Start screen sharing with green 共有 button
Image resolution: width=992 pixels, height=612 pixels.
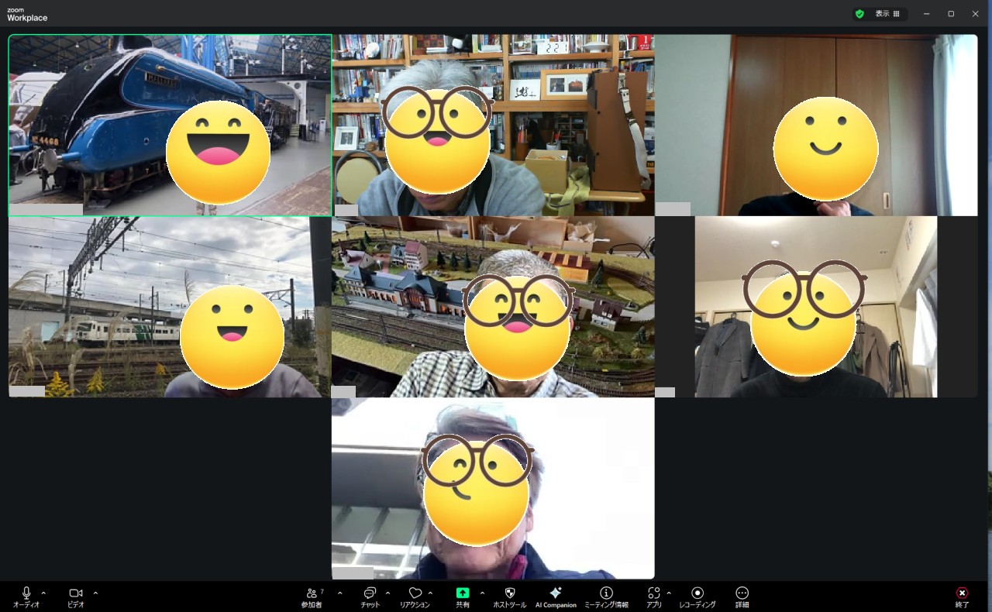(463, 593)
